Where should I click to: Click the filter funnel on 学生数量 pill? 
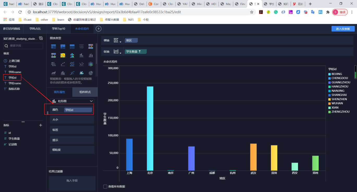tap(140, 52)
